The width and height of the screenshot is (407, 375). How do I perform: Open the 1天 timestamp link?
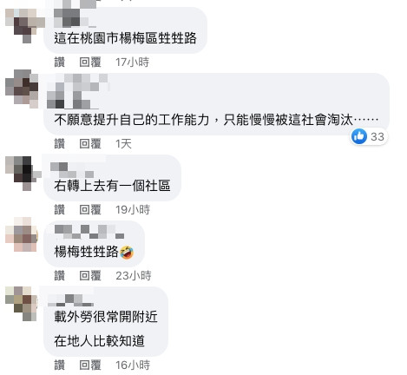(123, 144)
